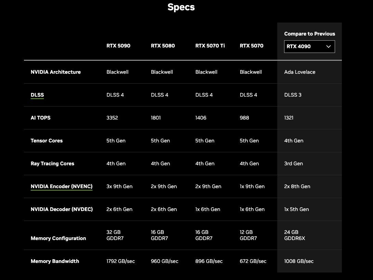Open the underlined DLSS row link

(x=37, y=95)
